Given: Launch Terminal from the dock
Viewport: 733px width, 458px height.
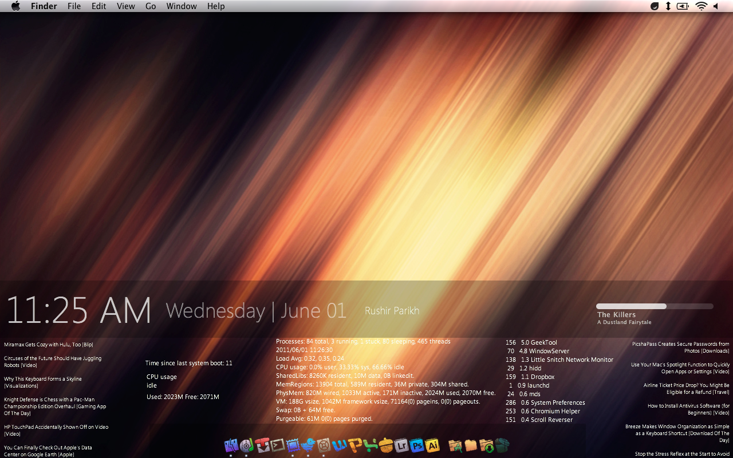Looking at the screenshot, I should coord(278,445).
